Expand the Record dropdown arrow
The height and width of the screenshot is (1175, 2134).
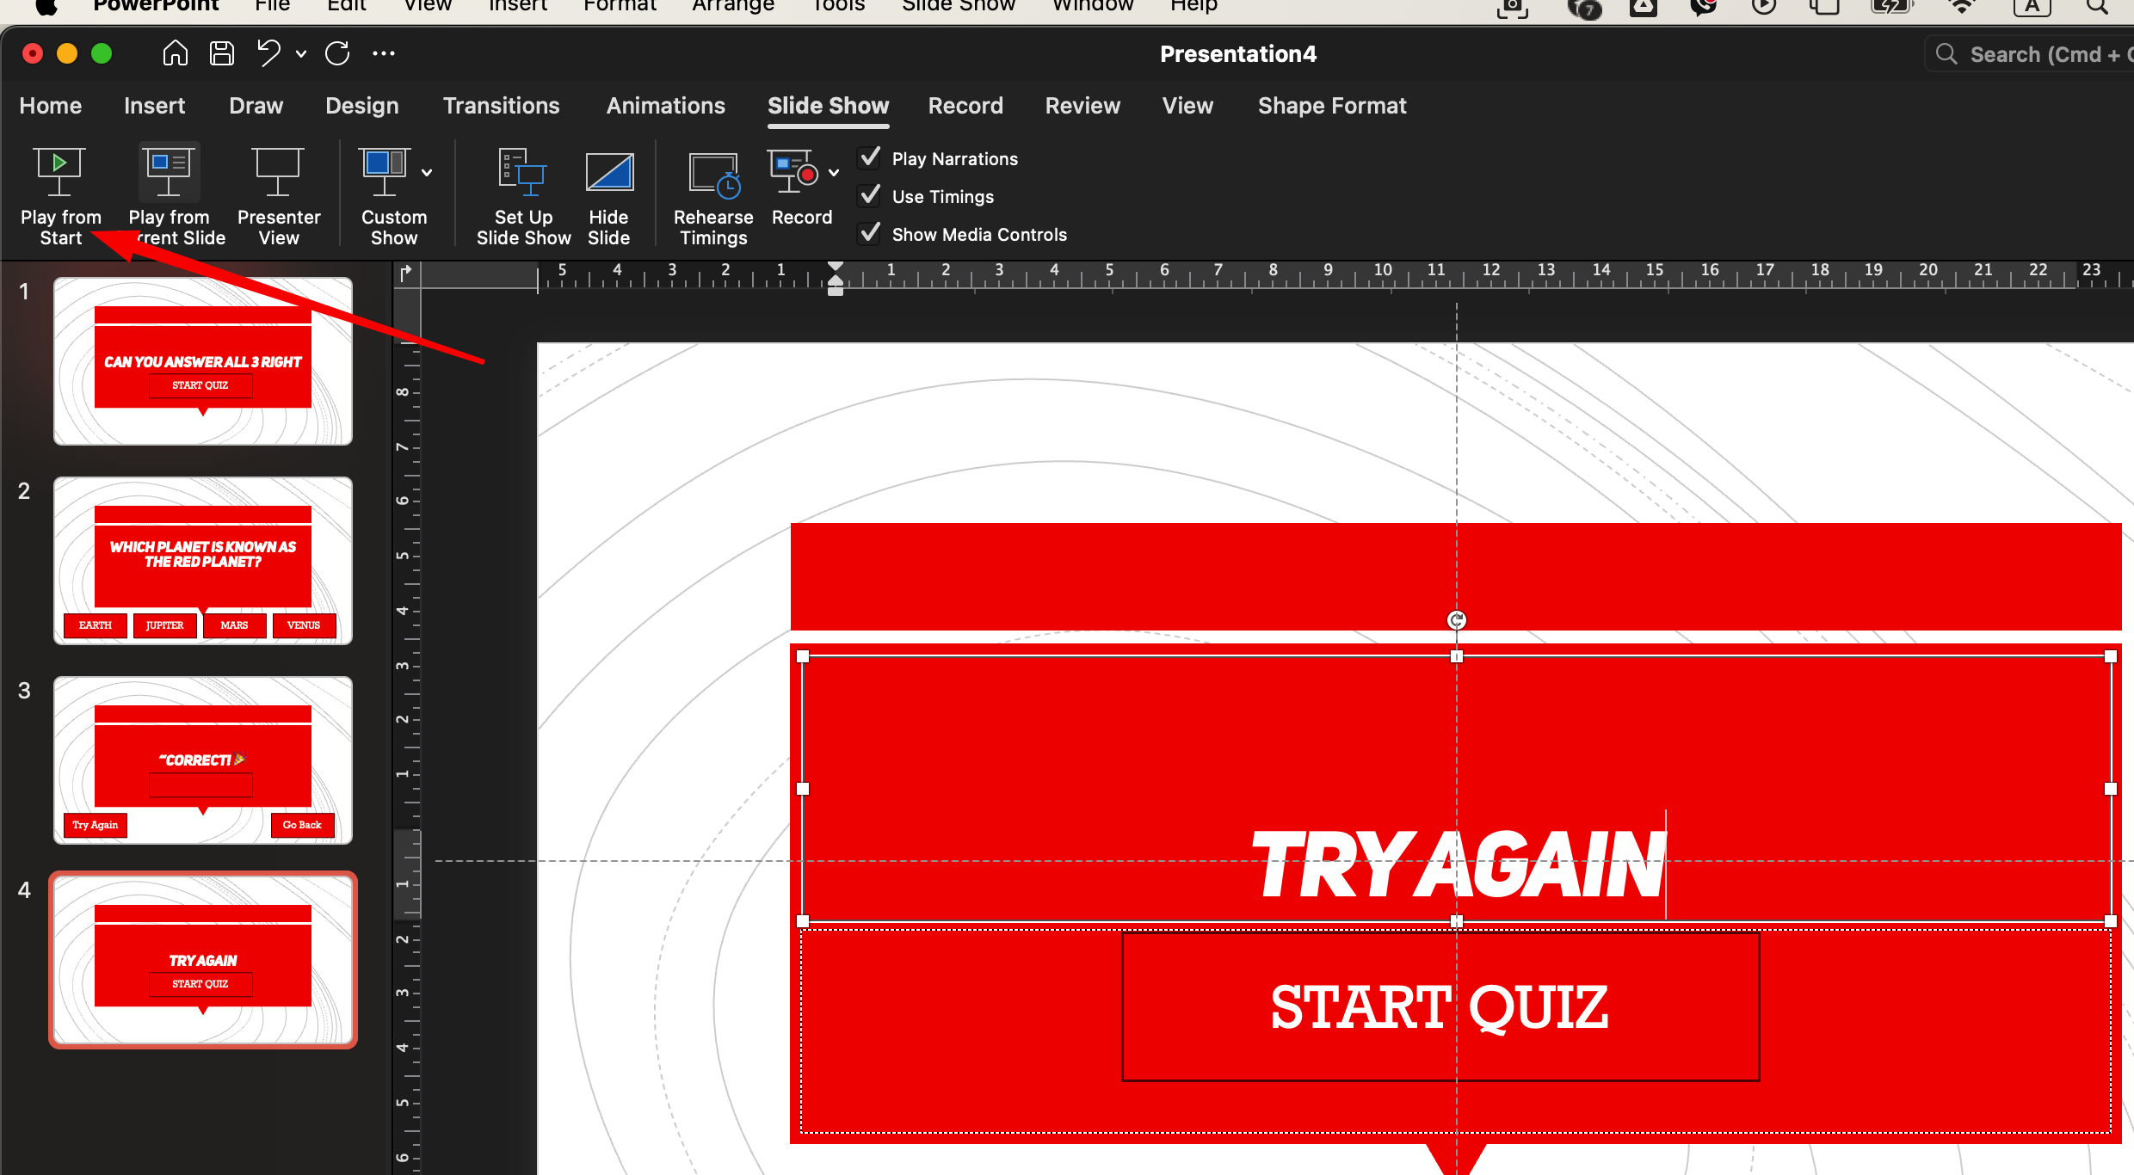[x=834, y=173]
